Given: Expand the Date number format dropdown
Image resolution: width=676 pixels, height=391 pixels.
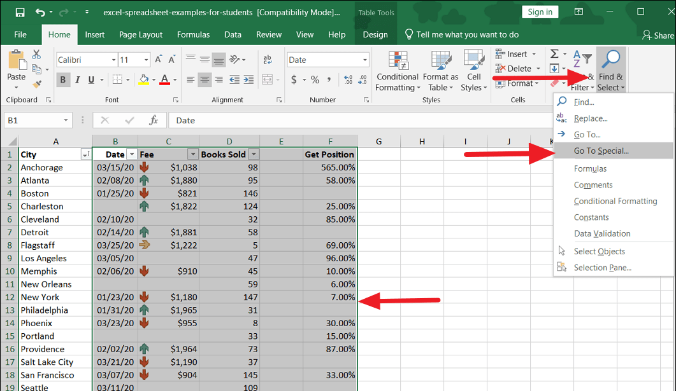Looking at the screenshot, I should tap(365, 60).
